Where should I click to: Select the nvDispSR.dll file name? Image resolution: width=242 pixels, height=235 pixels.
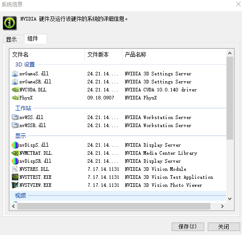pos(35,161)
